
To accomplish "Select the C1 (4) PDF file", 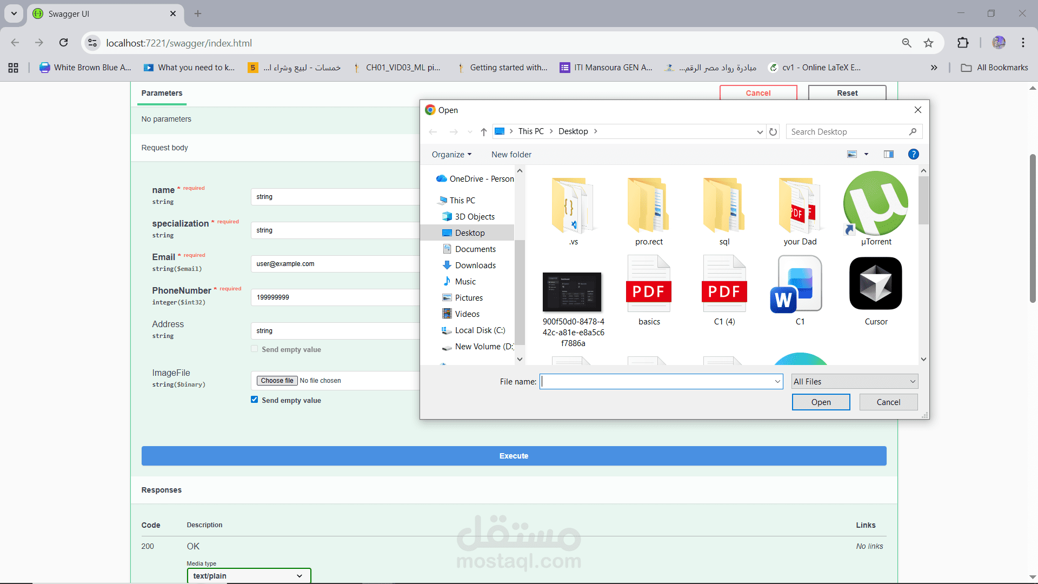I will [x=724, y=291].
